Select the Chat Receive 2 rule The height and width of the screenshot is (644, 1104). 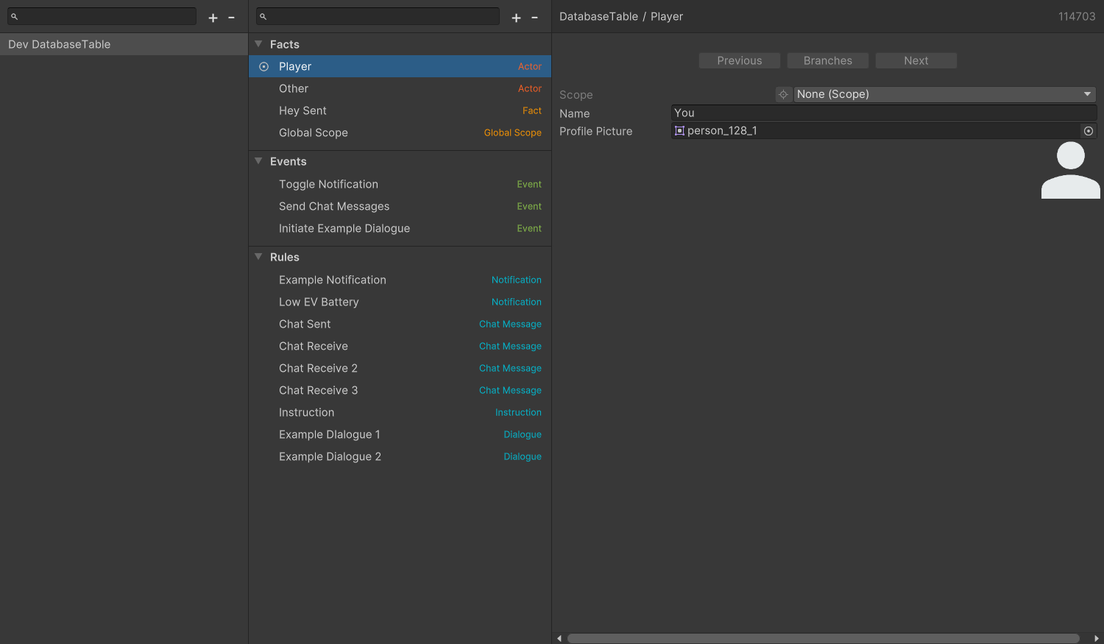[400, 368]
